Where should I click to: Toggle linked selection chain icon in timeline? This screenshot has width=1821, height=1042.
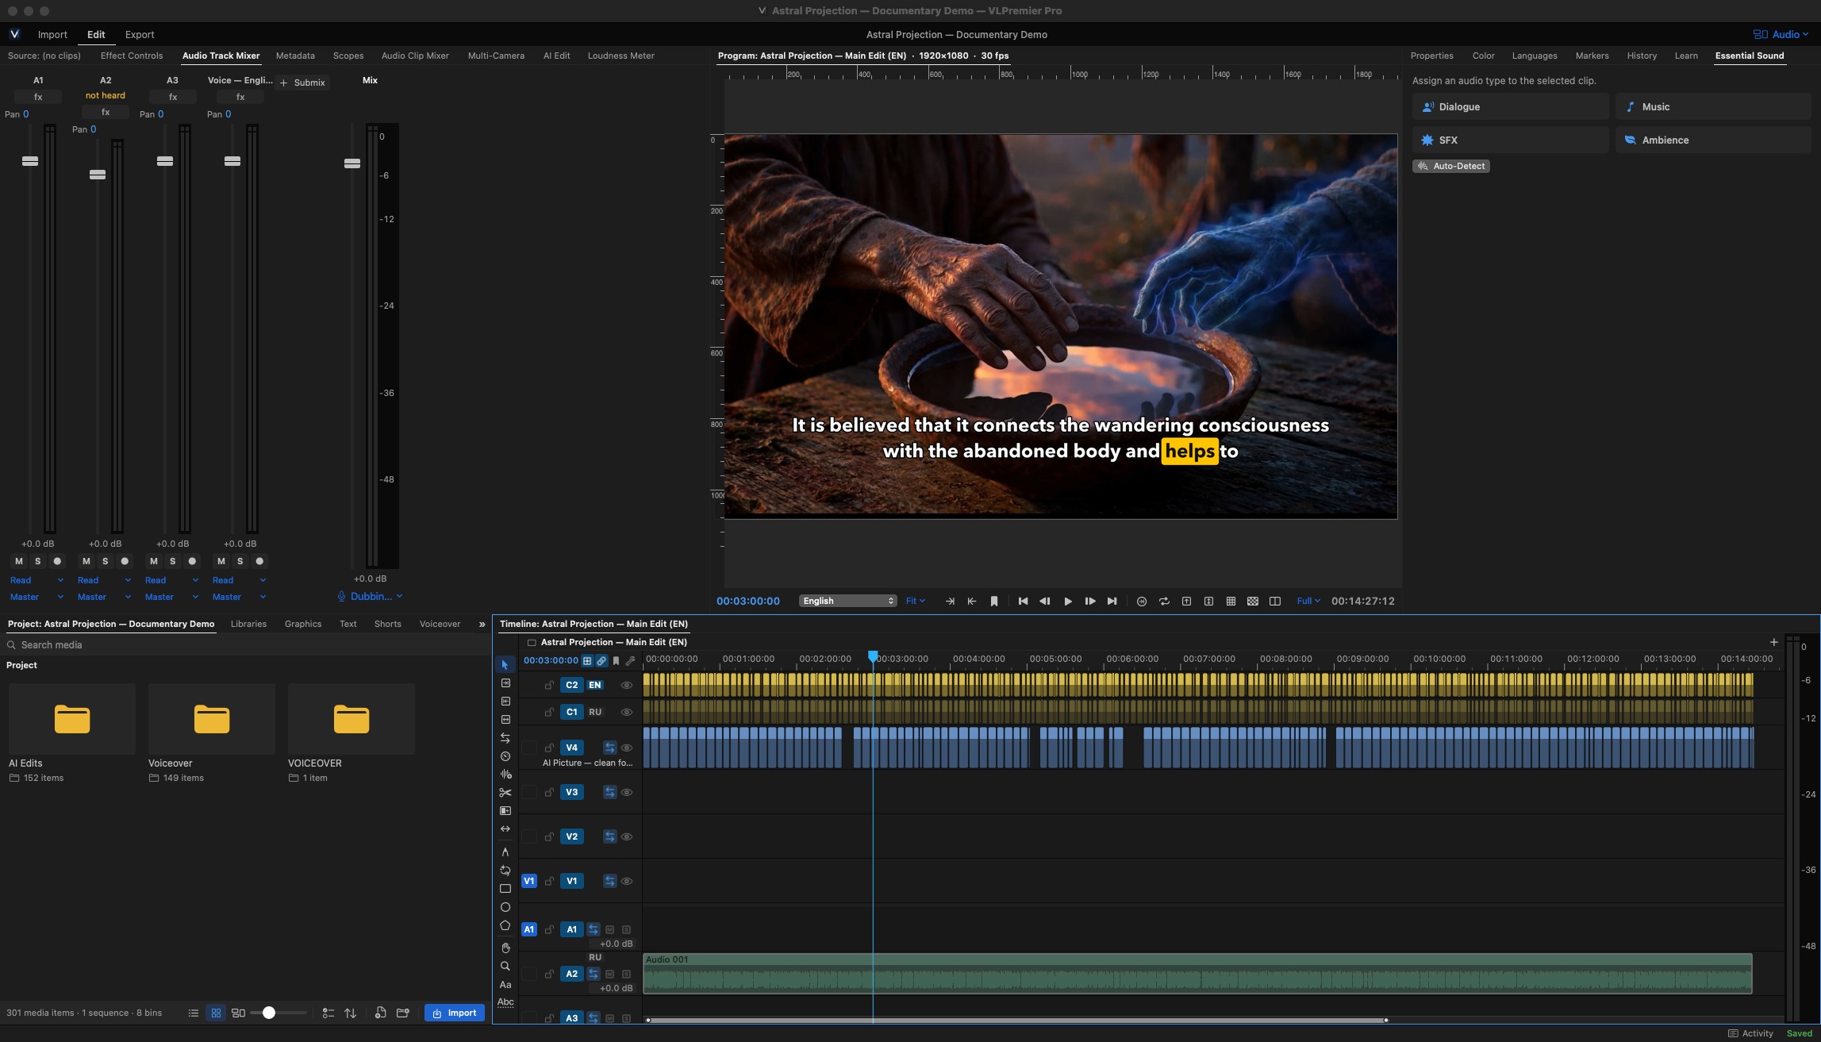coord(601,660)
